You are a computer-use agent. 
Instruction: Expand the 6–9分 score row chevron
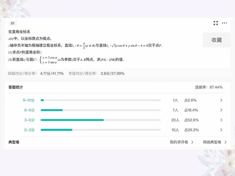pos(221,110)
